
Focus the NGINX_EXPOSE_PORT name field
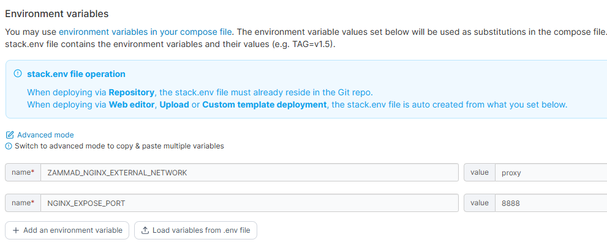tap(249, 203)
